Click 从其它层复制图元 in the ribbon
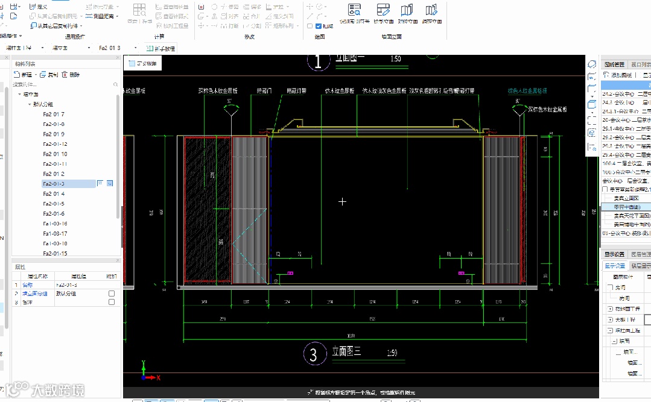Viewport: 651px width, 402px height. [x=54, y=16]
